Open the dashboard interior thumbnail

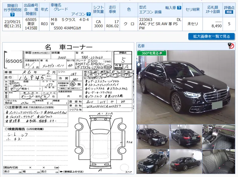[218, 136]
